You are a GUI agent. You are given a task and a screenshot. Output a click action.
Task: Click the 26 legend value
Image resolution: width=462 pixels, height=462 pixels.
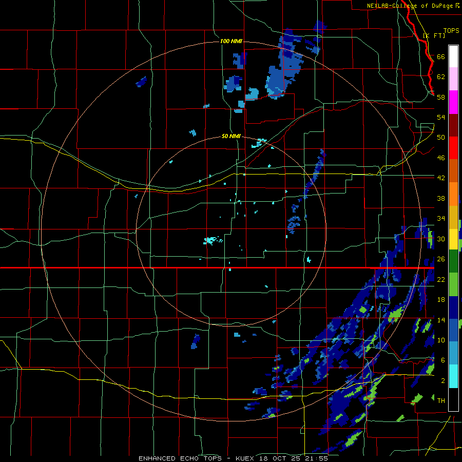pyautogui.click(x=441, y=259)
